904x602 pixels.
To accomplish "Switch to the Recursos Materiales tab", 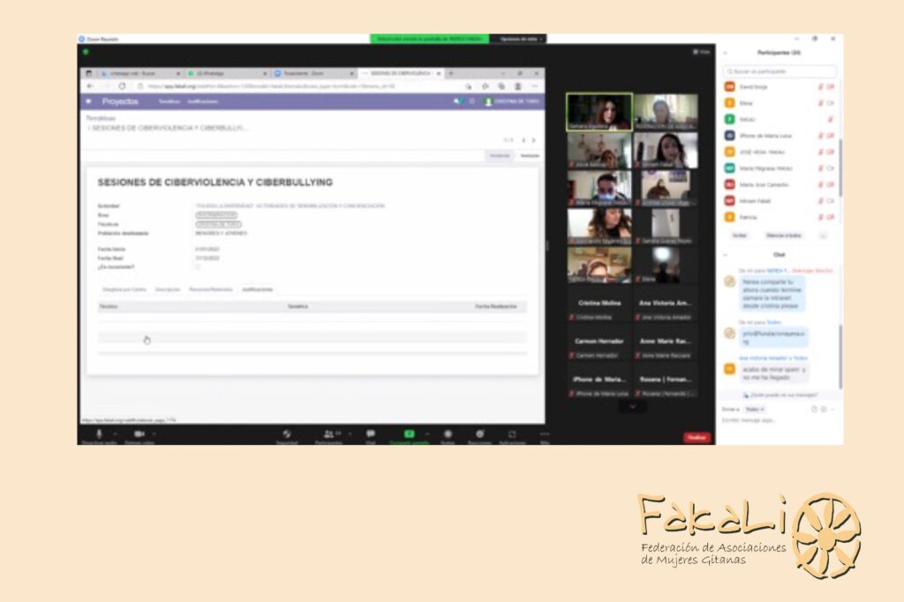I will pos(210,290).
